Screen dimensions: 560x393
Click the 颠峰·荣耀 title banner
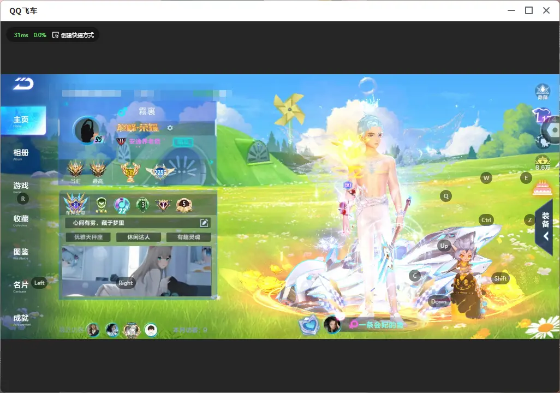point(138,128)
